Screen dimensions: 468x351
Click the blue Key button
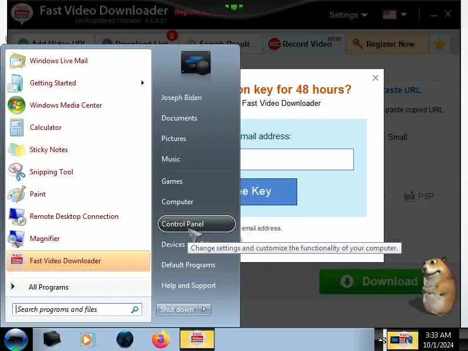(269, 192)
